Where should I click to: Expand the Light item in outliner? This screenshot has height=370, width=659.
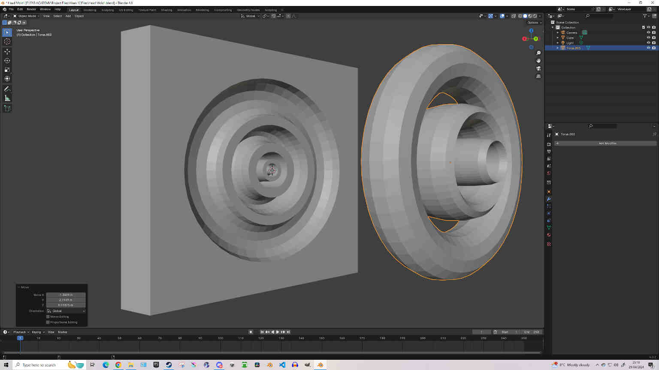[558, 43]
